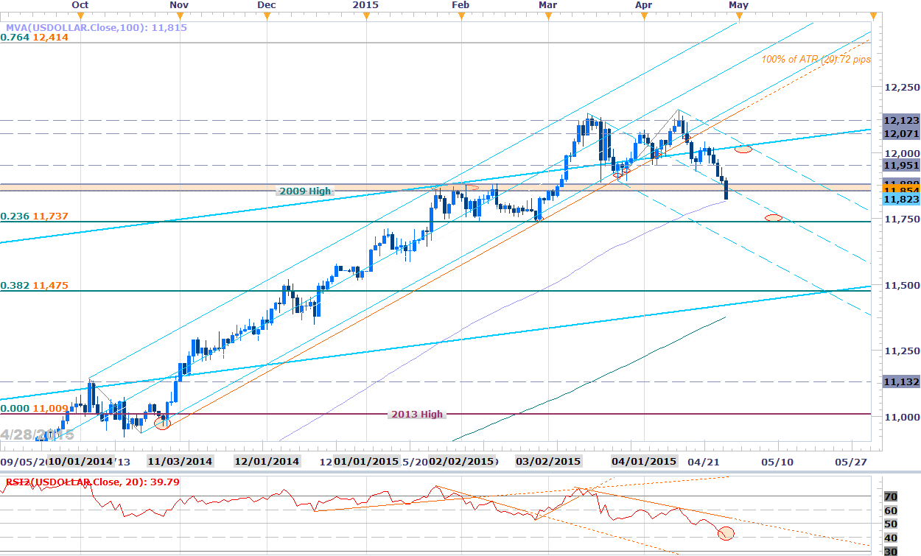Select the 11,823 current price tag
The width and height of the screenshot is (921, 556).
click(900, 199)
